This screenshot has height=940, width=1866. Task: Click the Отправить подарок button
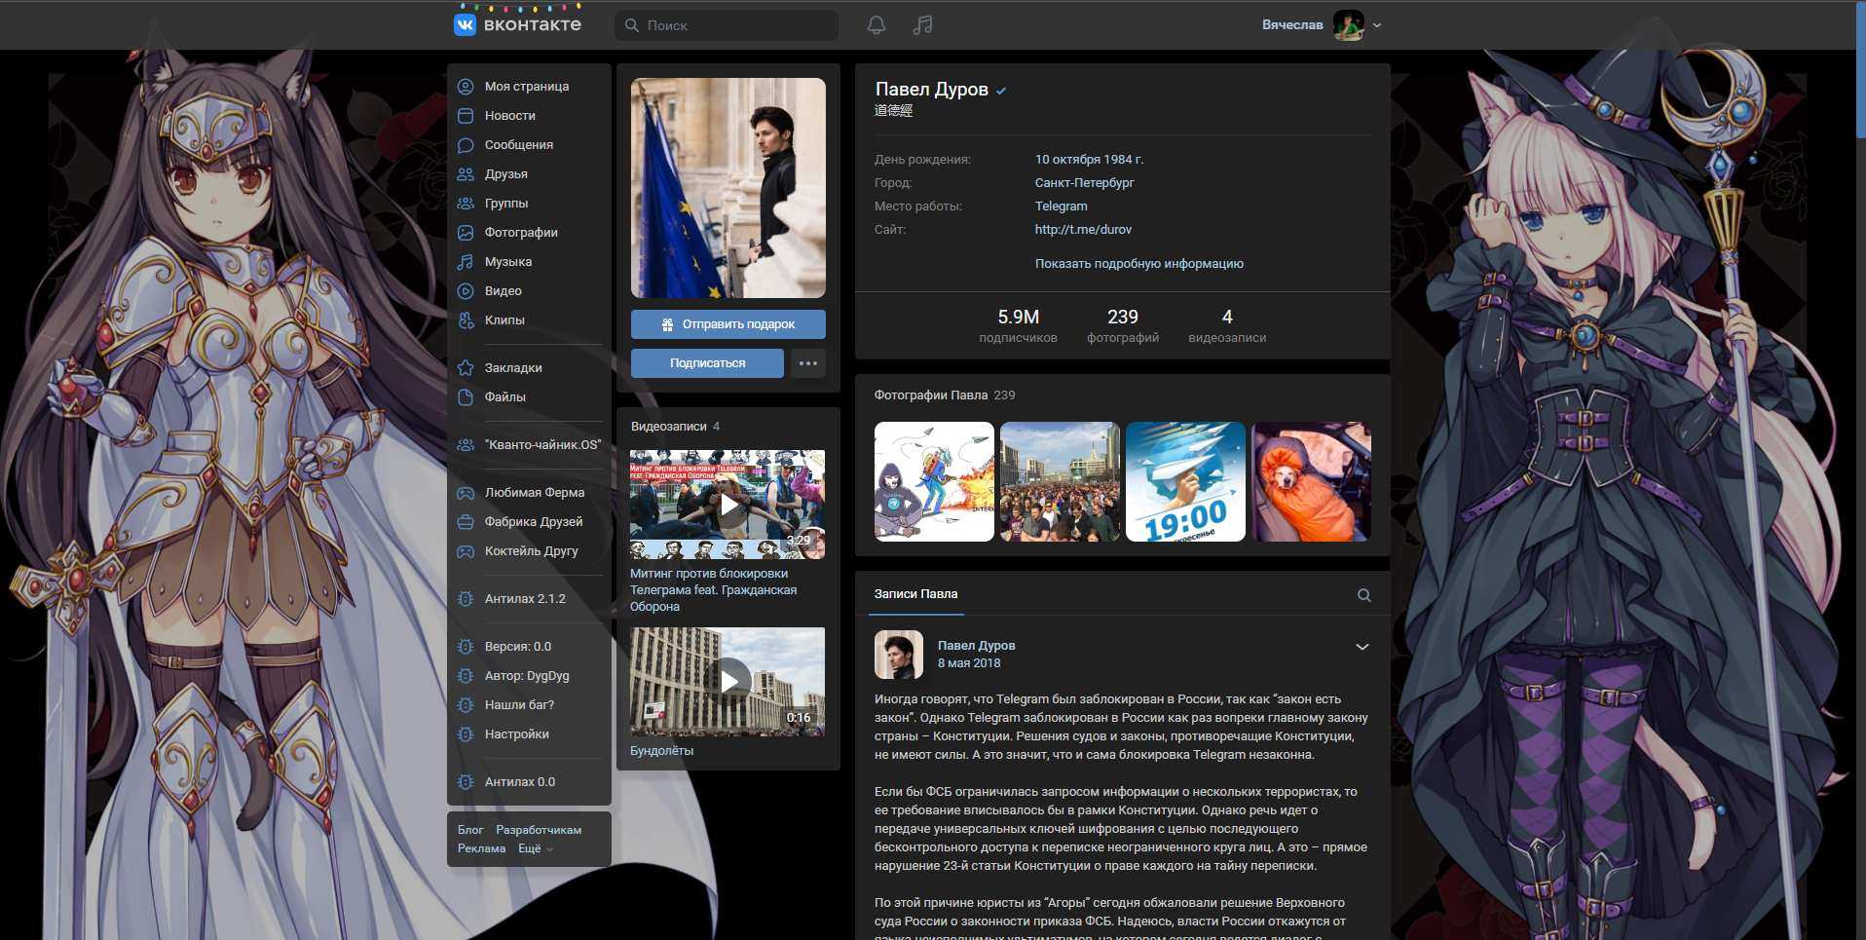click(728, 324)
